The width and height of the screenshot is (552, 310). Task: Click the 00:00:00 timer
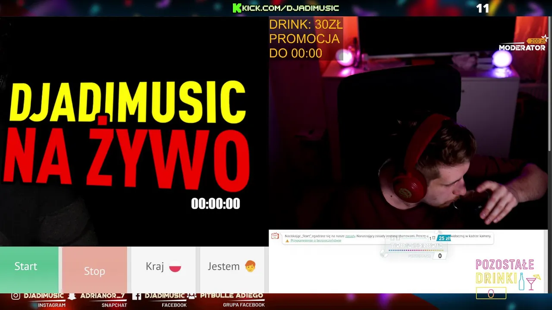point(216,204)
